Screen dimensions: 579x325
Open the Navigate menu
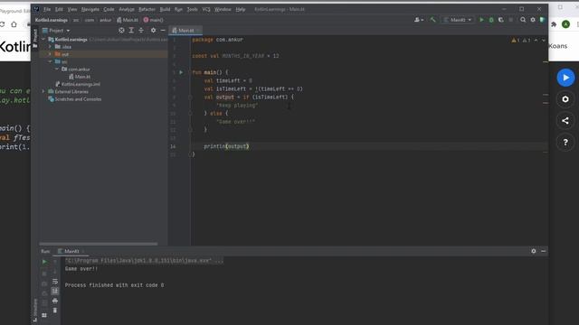coord(90,9)
